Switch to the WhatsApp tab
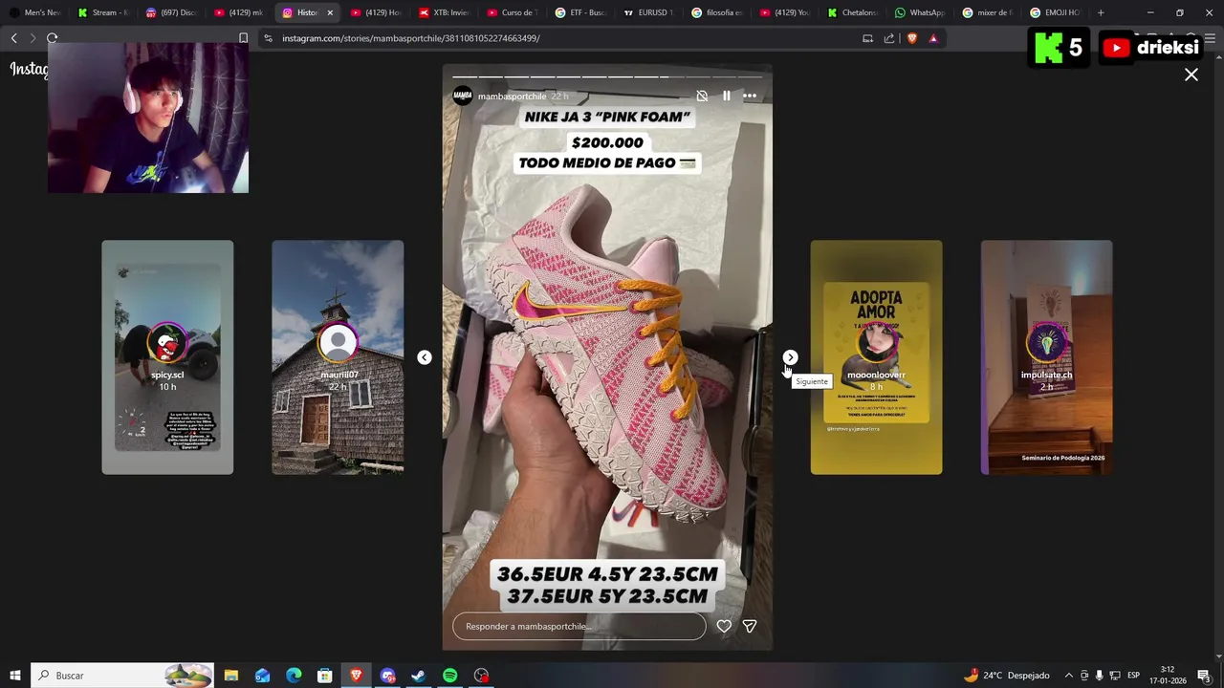The width and height of the screenshot is (1224, 688). (x=921, y=12)
